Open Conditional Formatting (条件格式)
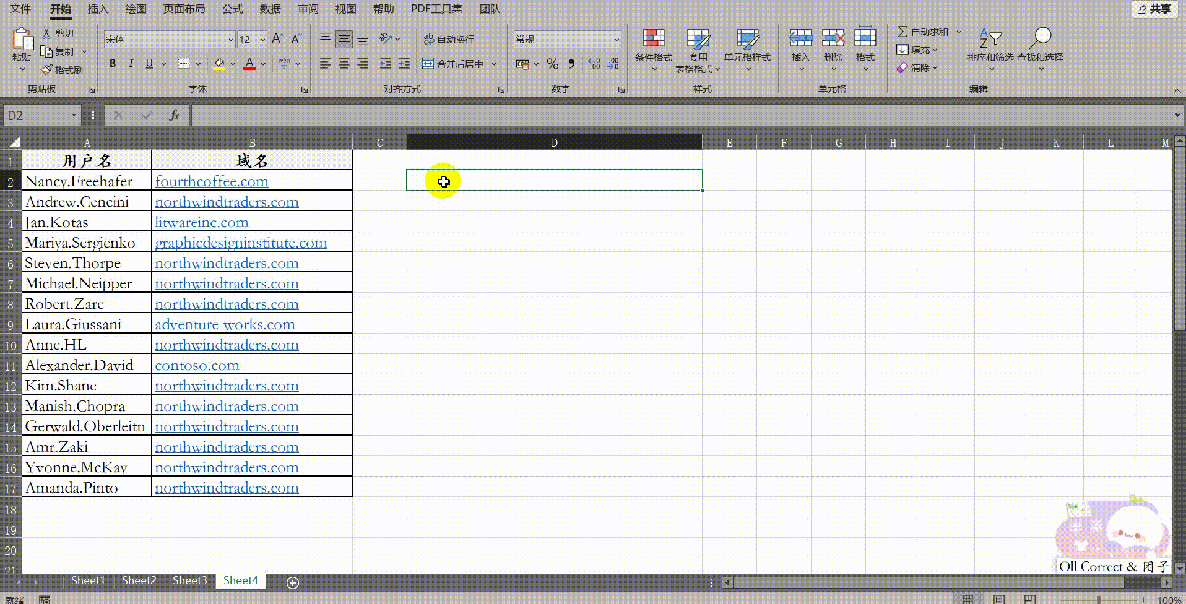Image resolution: width=1186 pixels, height=604 pixels. [653, 51]
